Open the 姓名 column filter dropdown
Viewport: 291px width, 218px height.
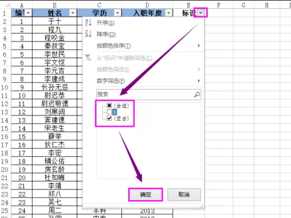coord(73,13)
